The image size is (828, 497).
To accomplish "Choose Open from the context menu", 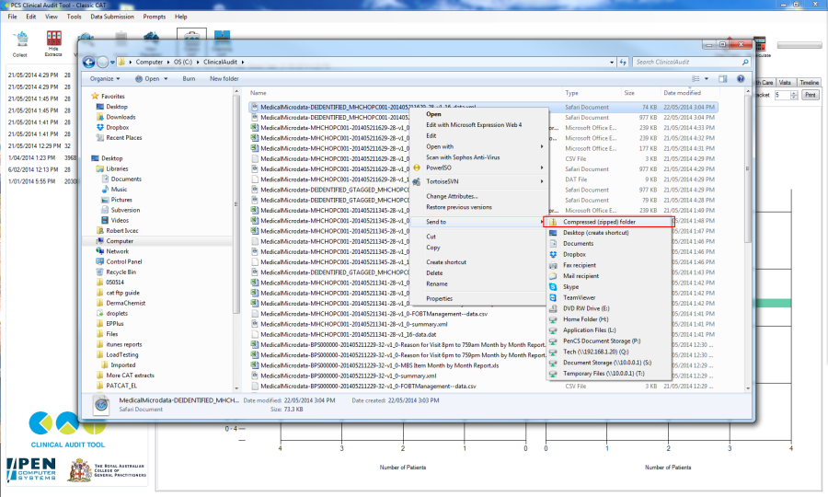I will [x=433, y=114].
